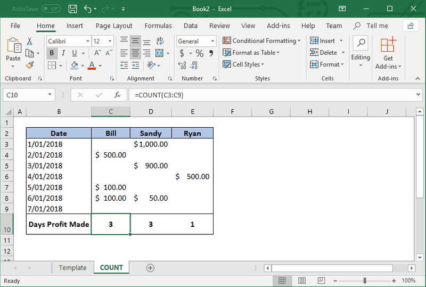The height and width of the screenshot is (287, 426).
Task: Click the Cut scissors icon
Action: [30, 42]
